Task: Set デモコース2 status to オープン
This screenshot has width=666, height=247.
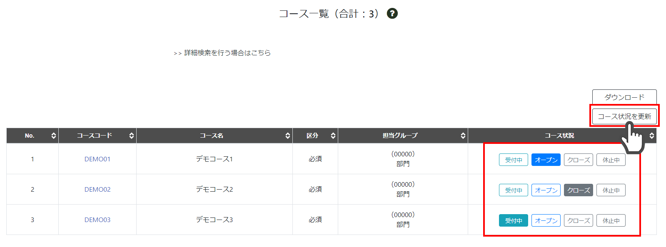Action: tap(546, 190)
